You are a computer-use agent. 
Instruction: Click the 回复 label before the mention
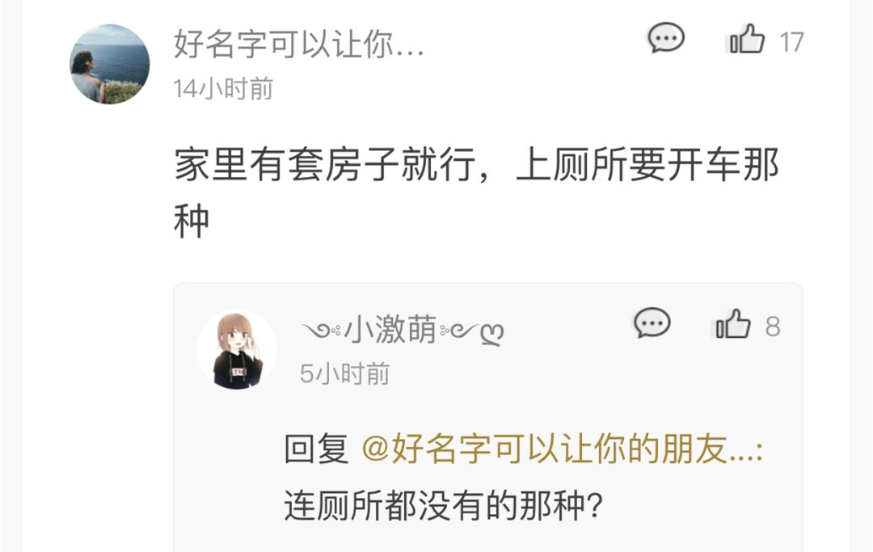tap(317, 449)
